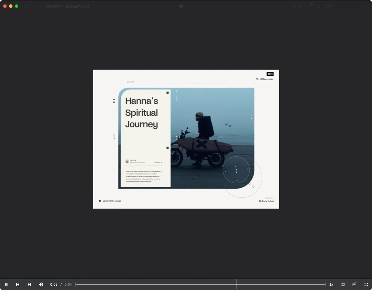Open the comments icon with badge
The width and height of the screenshot is (372, 290).
pos(310,6)
